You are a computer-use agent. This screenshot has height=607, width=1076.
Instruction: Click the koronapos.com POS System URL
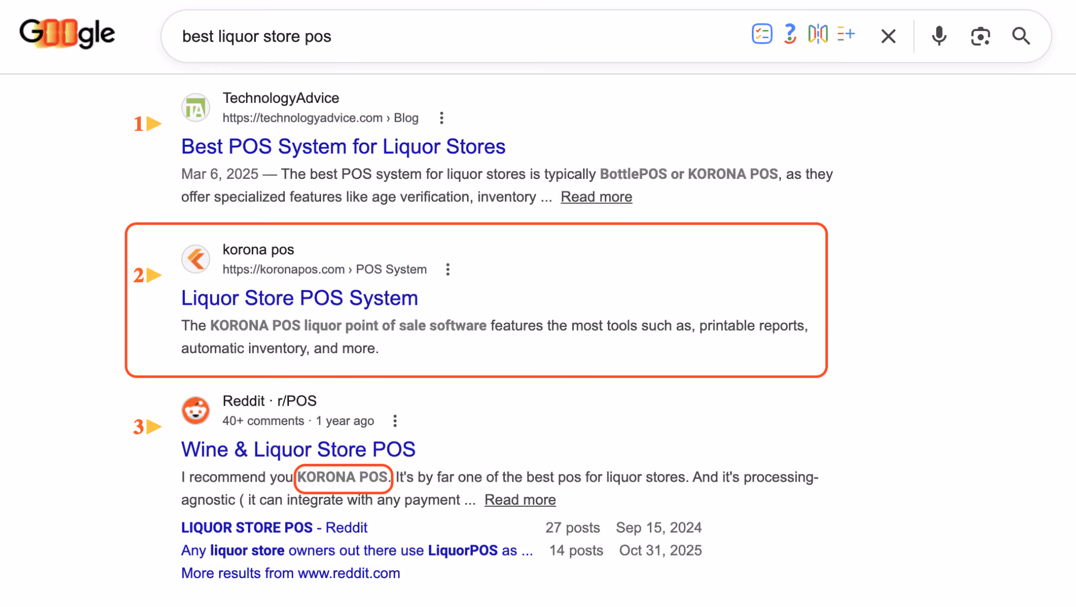[x=325, y=270]
